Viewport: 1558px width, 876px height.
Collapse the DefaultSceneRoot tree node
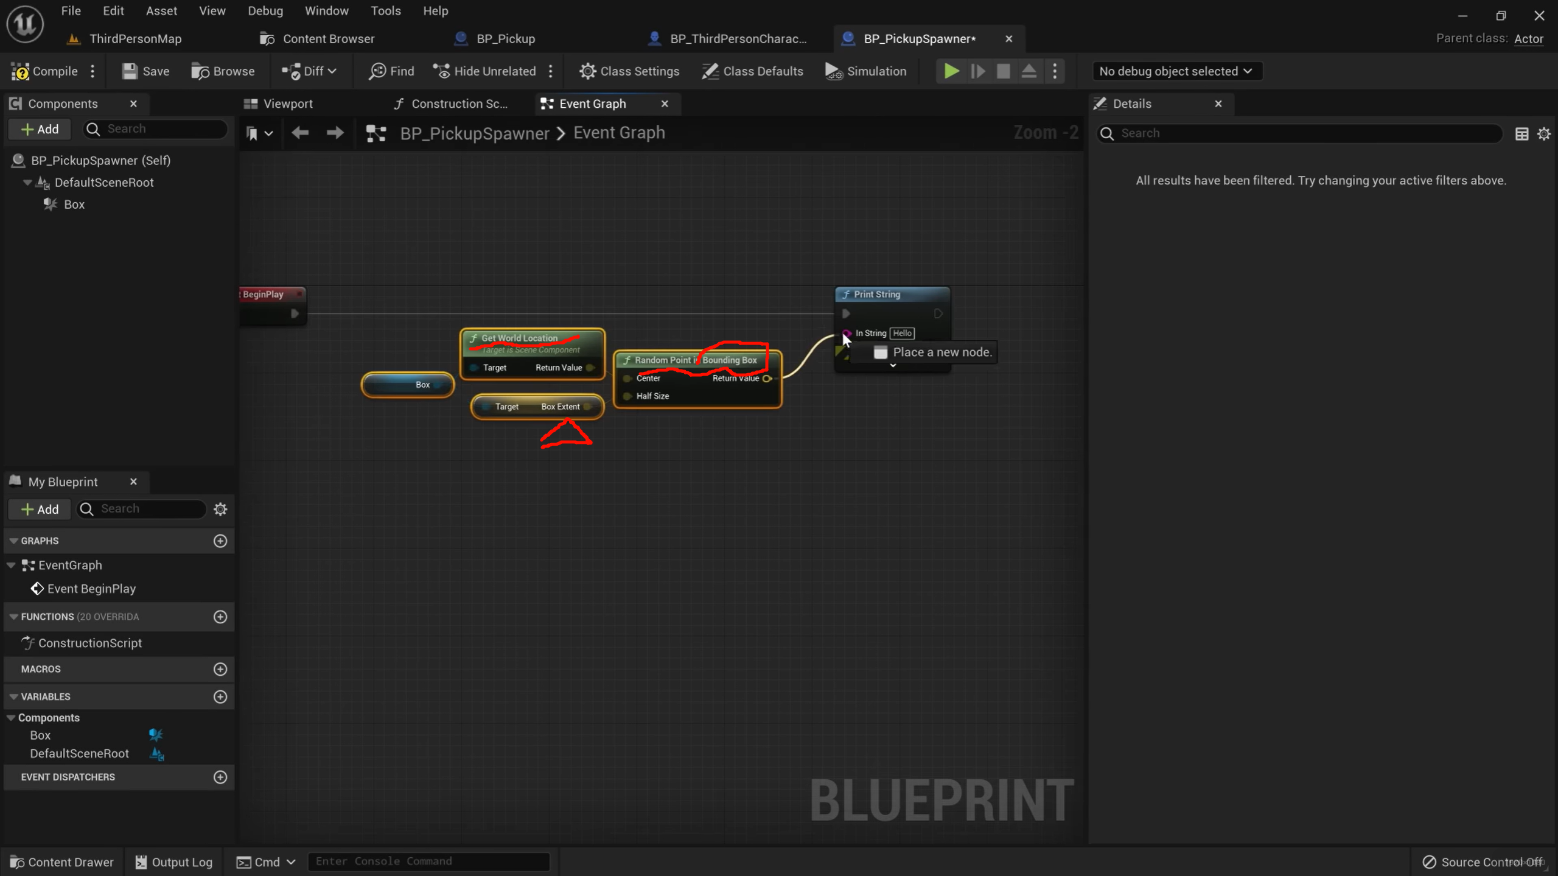click(x=27, y=183)
